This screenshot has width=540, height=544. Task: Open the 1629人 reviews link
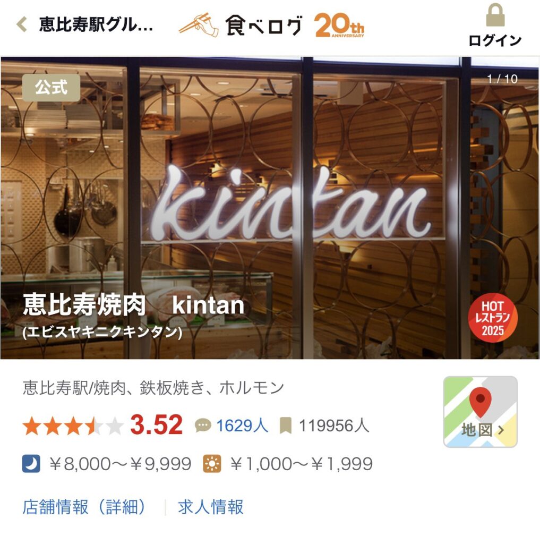[x=242, y=426]
